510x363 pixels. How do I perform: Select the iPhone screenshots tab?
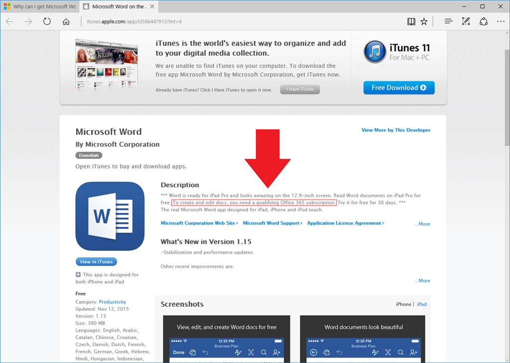[x=403, y=304]
